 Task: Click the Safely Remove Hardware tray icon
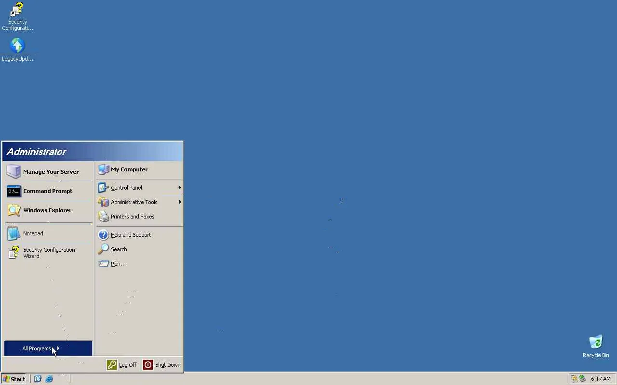point(582,379)
